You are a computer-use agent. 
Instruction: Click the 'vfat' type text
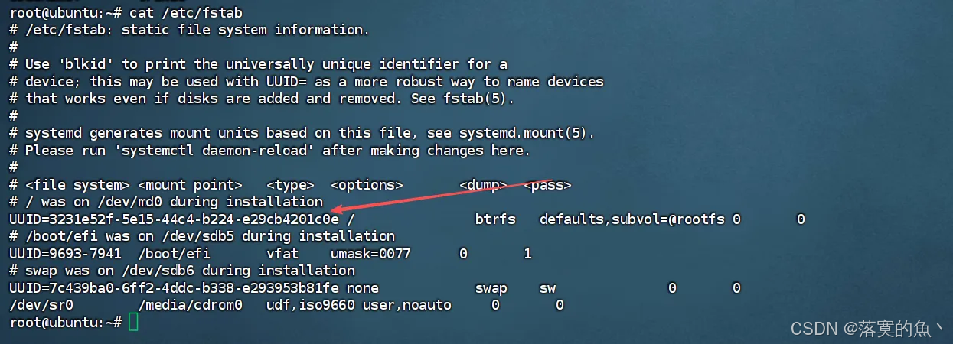[282, 254]
